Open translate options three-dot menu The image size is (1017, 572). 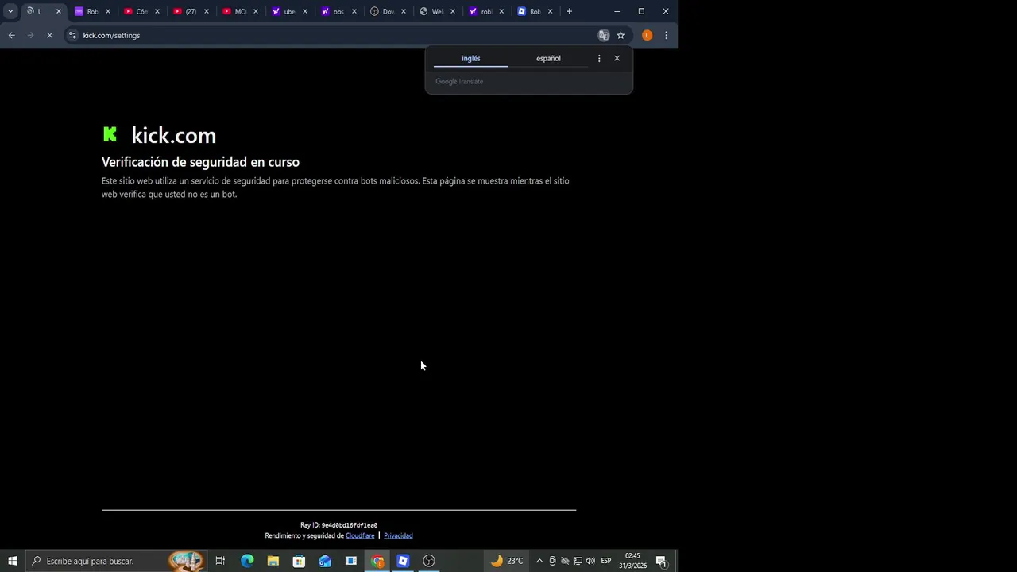coord(599,58)
